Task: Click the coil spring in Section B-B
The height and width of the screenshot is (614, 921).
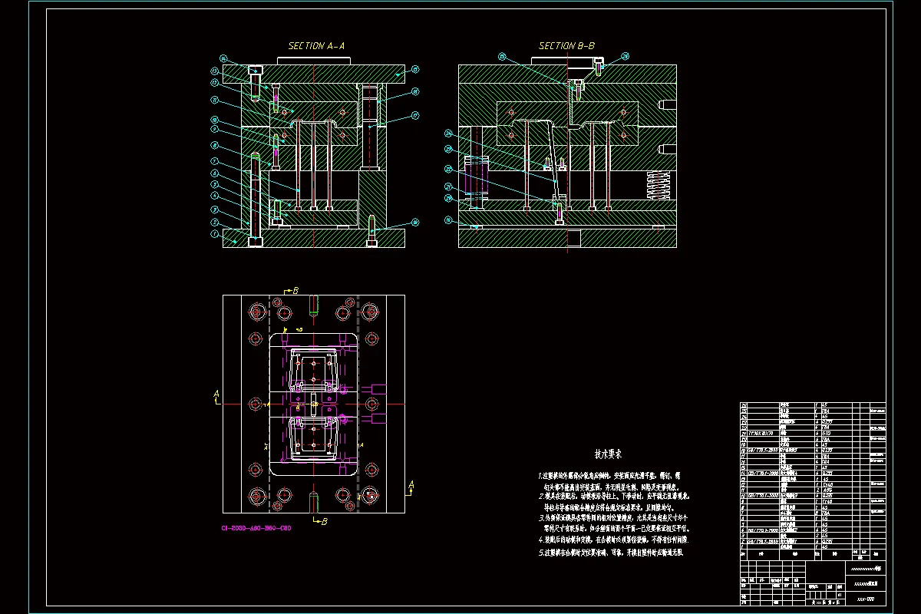Action: point(659,187)
